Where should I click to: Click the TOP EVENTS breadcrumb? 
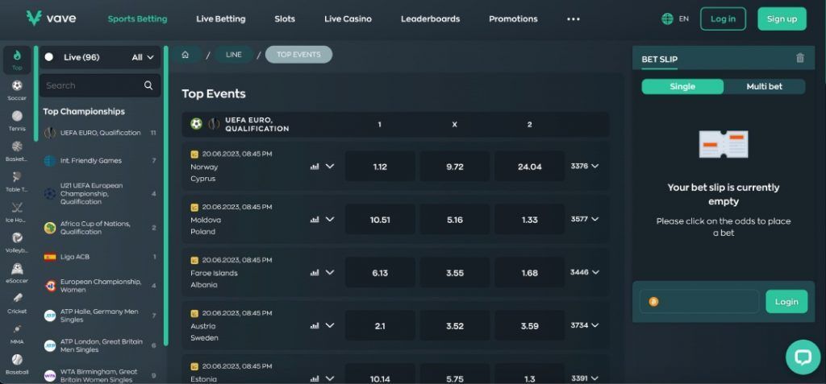tap(298, 55)
